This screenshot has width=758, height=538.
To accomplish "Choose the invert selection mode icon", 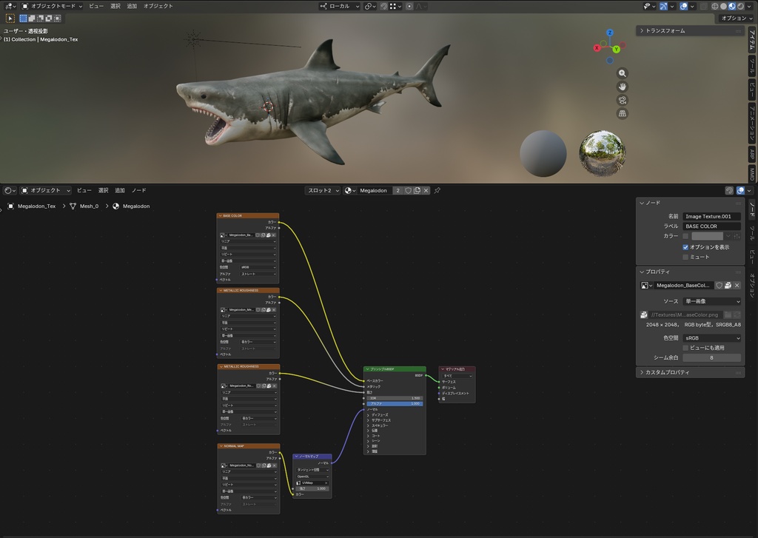I will pos(49,19).
